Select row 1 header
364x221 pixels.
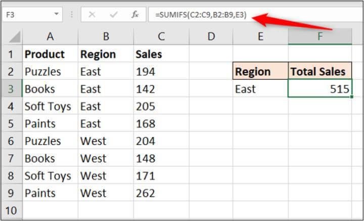click(x=11, y=54)
